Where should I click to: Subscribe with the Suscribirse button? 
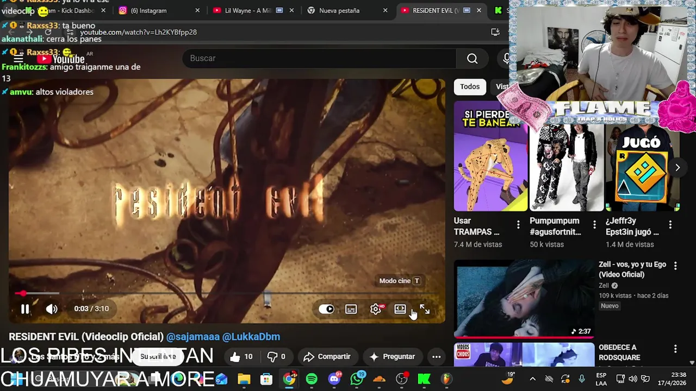pyautogui.click(x=158, y=357)
